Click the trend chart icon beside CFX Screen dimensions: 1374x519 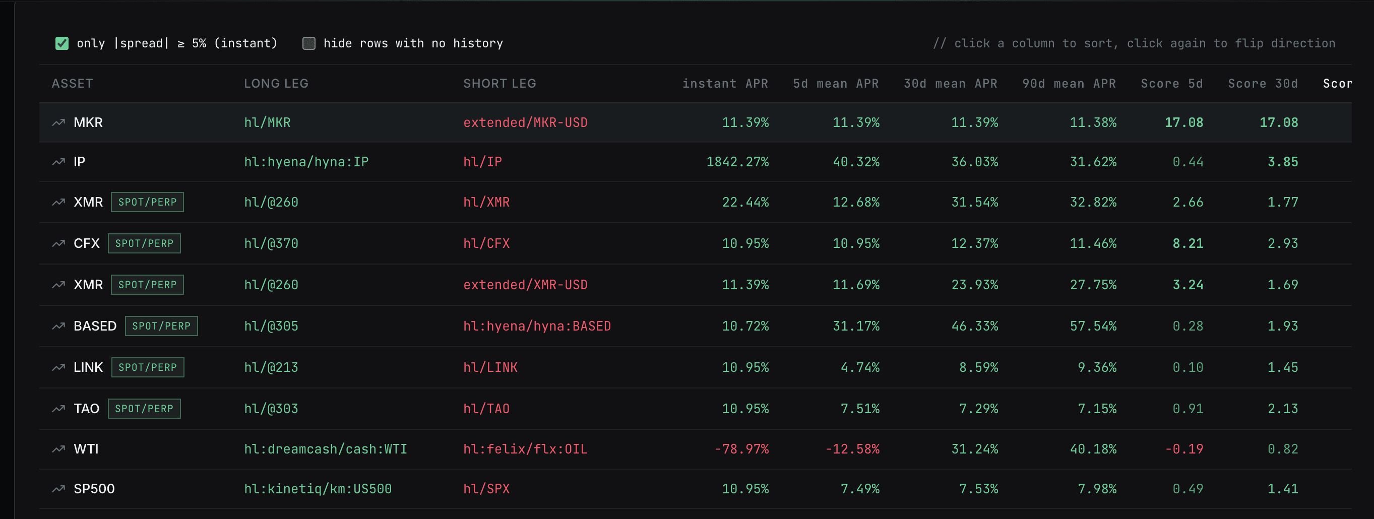tap(58, 244)
